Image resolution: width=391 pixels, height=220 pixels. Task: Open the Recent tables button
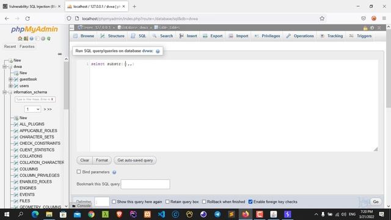10,46
